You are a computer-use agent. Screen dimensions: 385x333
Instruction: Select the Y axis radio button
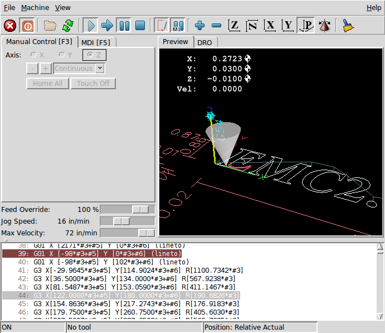point(62,55)
